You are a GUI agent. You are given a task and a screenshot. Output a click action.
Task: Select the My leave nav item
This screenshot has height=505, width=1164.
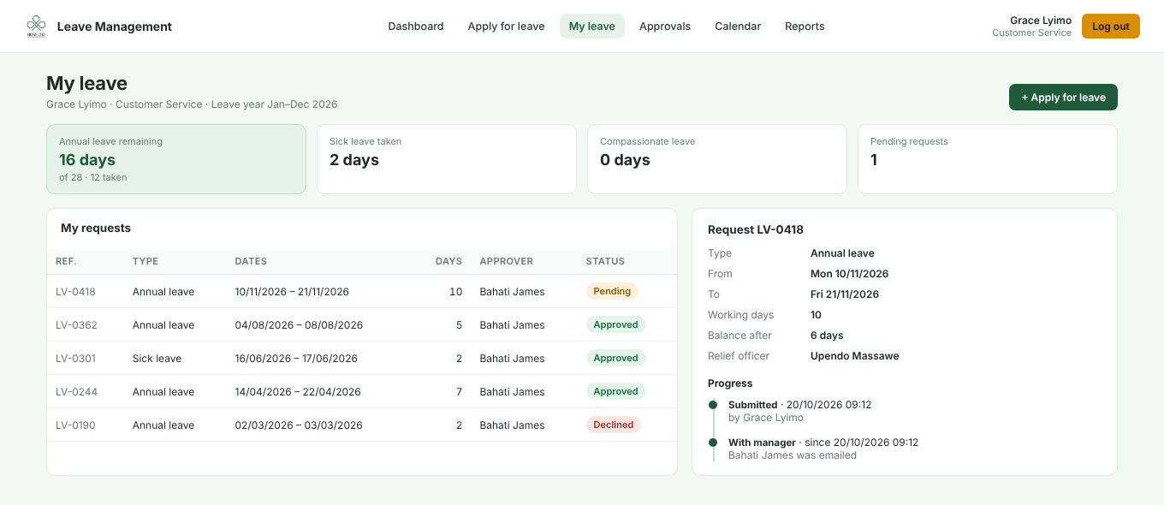point(592,27)
